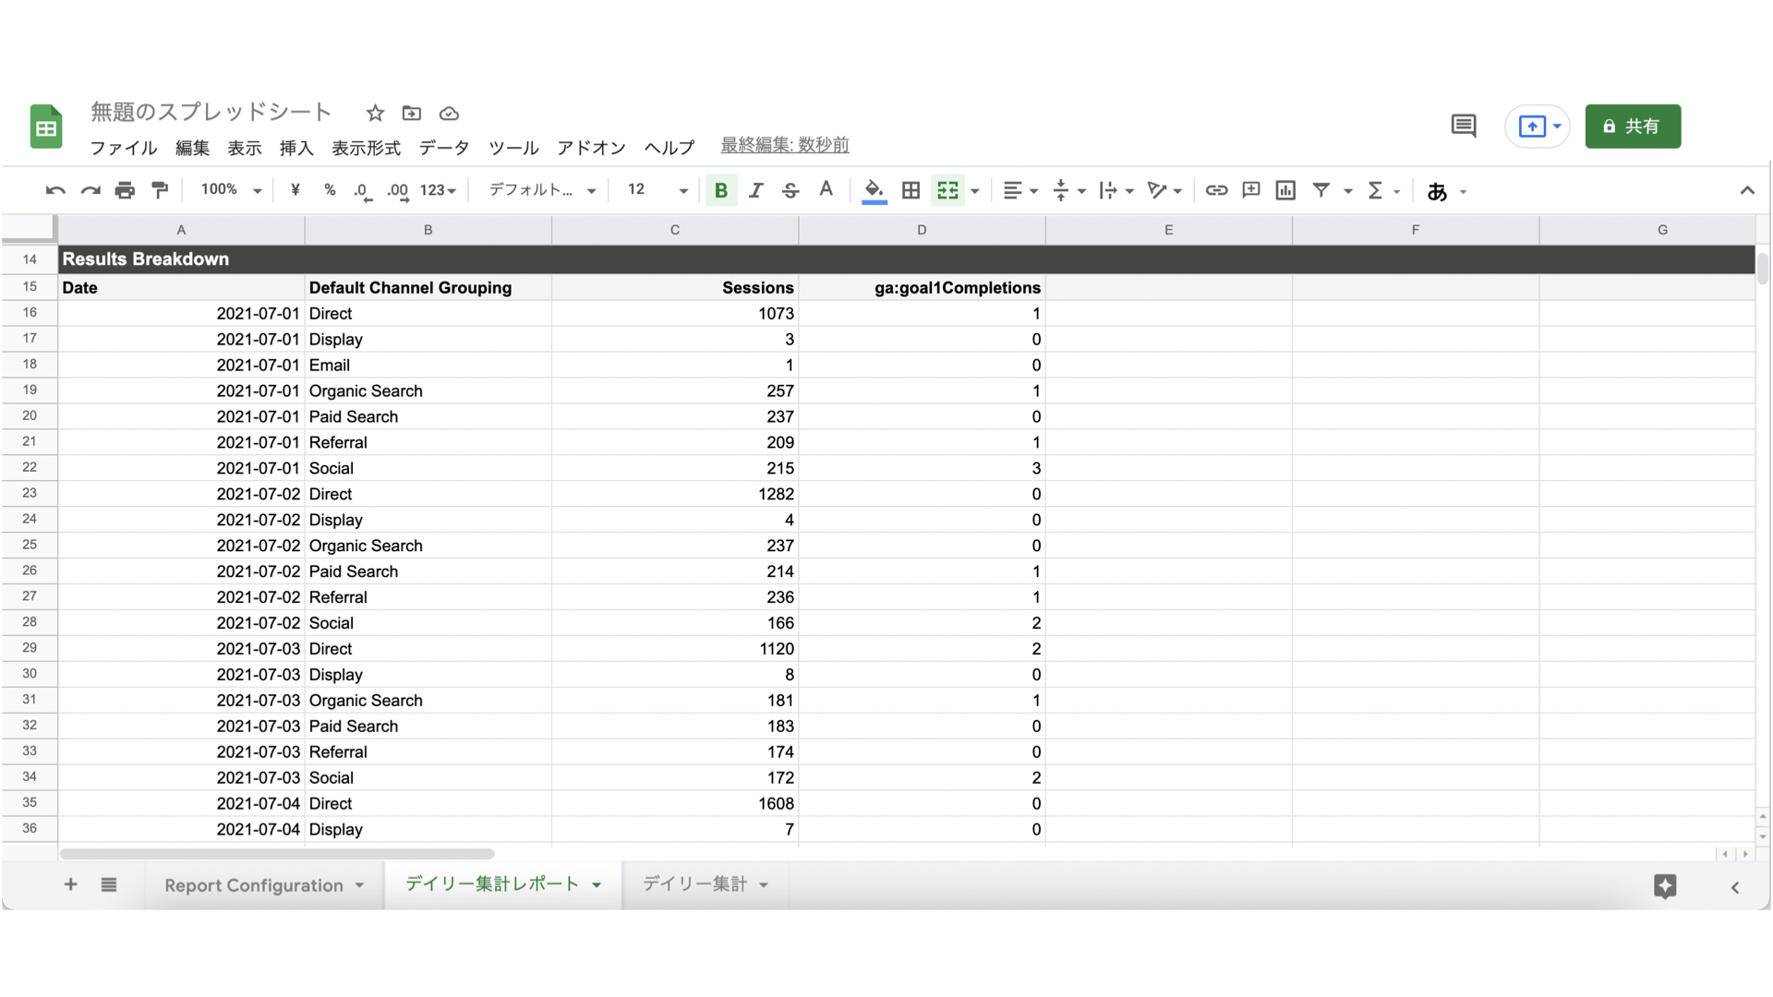Click the undo icon in toolbar
1773x997 pixels.
(55, 190)
